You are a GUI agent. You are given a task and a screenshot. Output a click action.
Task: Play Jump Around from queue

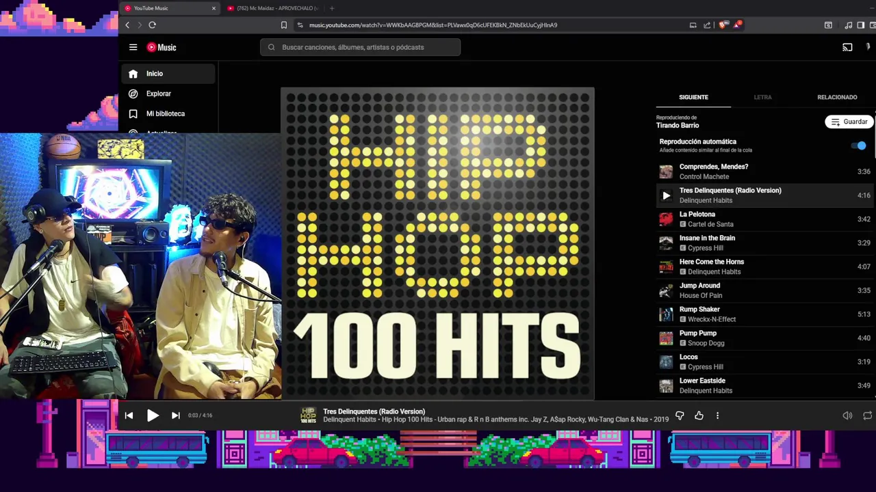[765, 290]
